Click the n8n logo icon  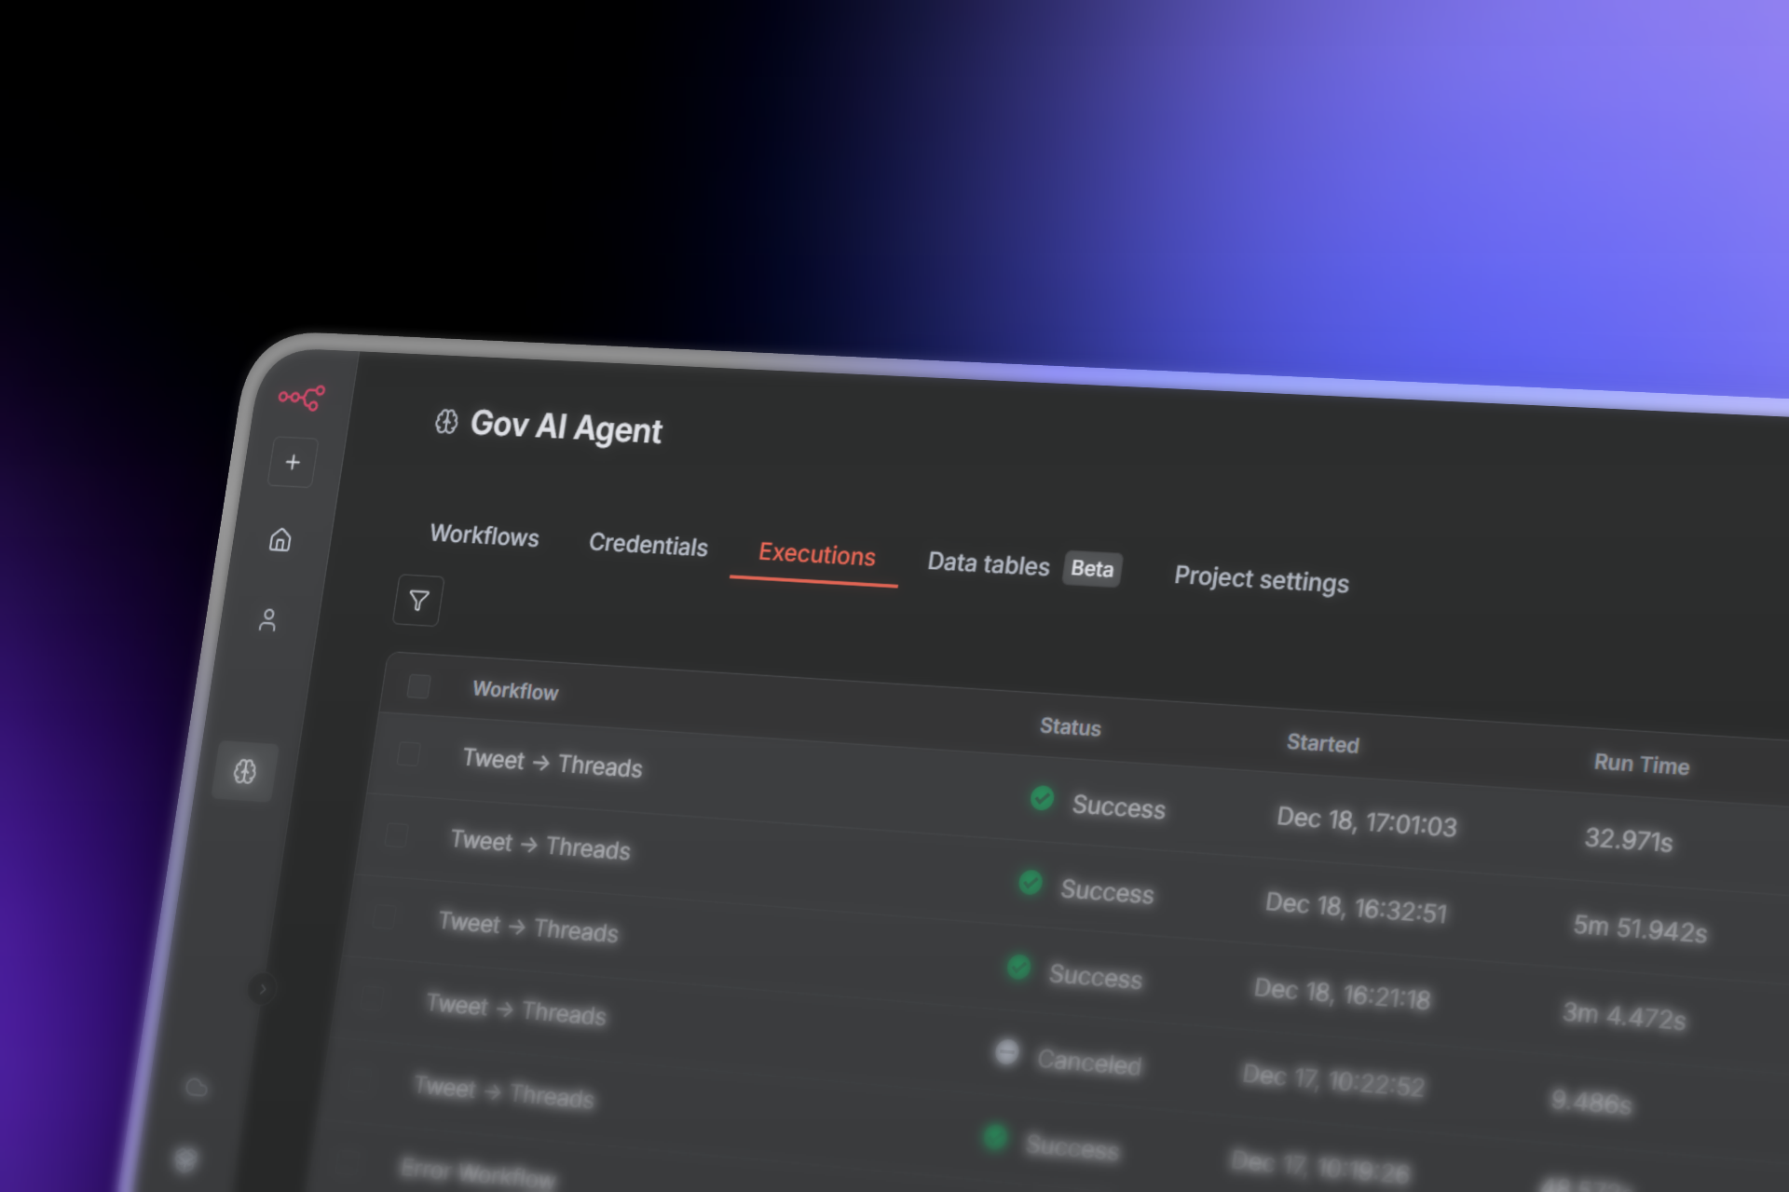(x=302, y=398)
